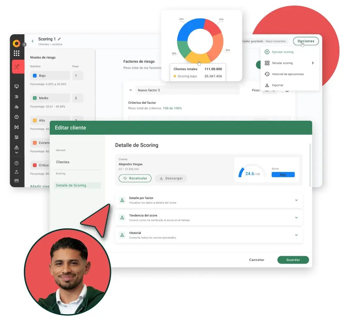The height and width of the screenshot is (324, 341).
Task: Select Exportar from options menu
Action: pyautogui.click(x=290, y=85)
